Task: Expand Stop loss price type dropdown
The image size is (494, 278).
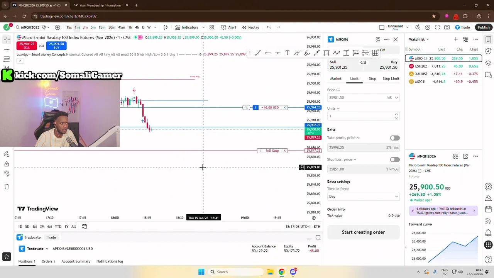Action: 342,159
